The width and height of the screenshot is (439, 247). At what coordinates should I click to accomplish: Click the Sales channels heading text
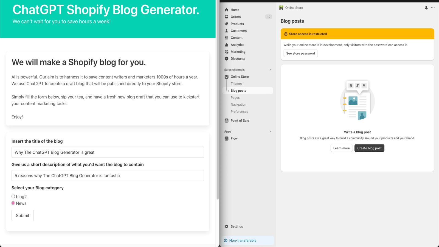pyautogui.click(x=234, y=70)
